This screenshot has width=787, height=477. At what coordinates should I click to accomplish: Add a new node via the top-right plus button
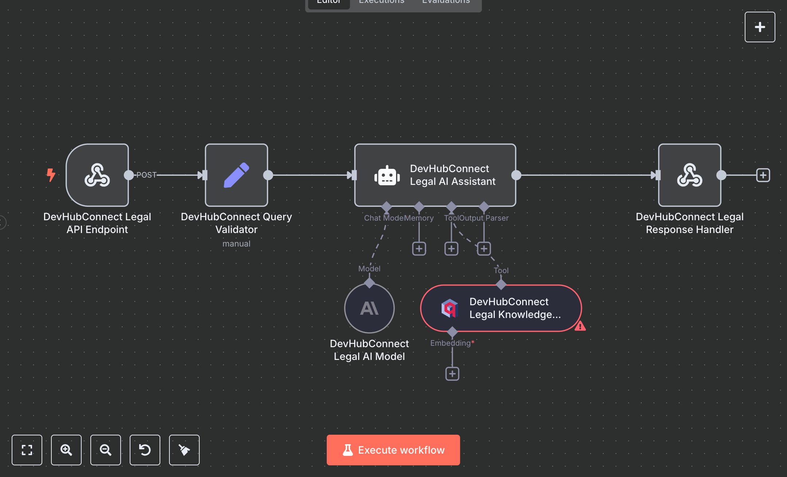(760, 27)
